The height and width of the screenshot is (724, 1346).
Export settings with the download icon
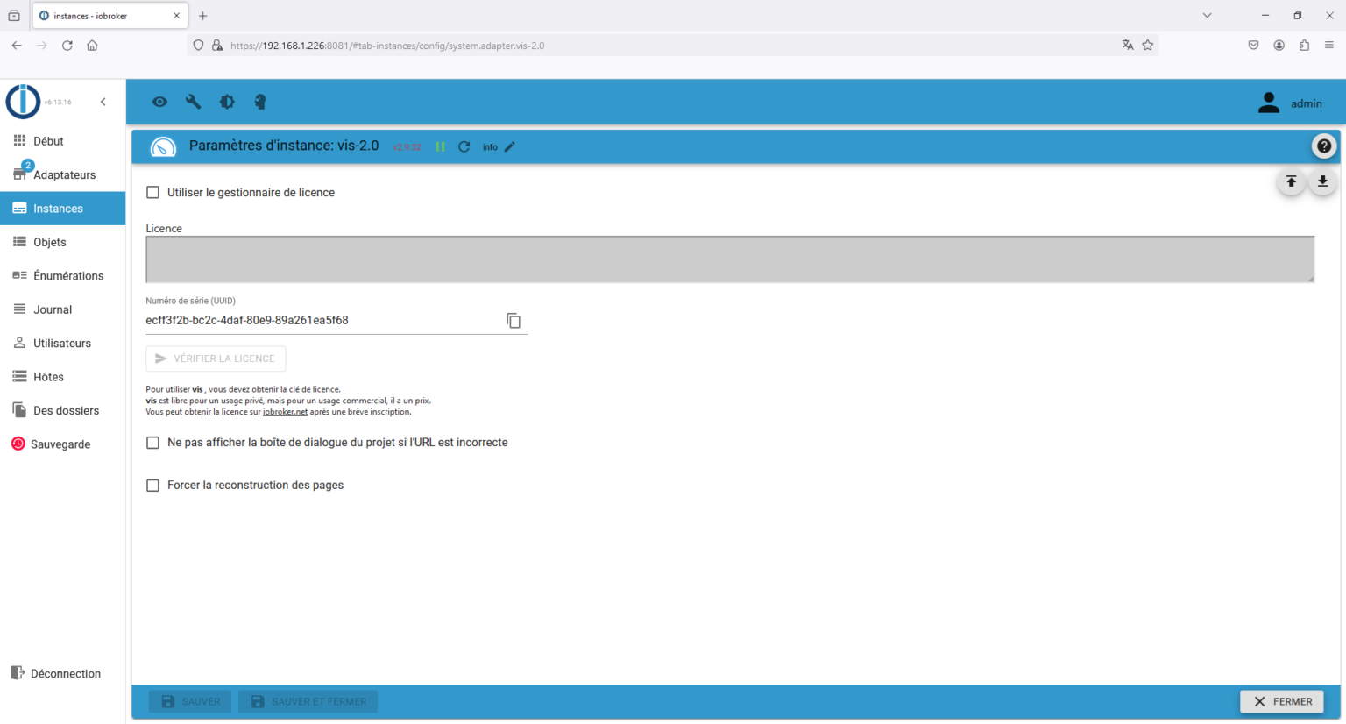coord(1322,181)
